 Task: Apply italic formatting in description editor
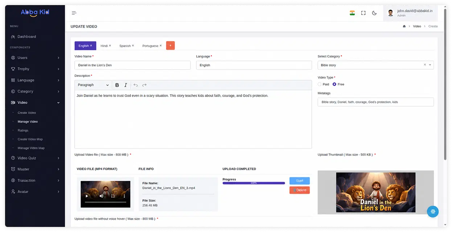(126, 85)
